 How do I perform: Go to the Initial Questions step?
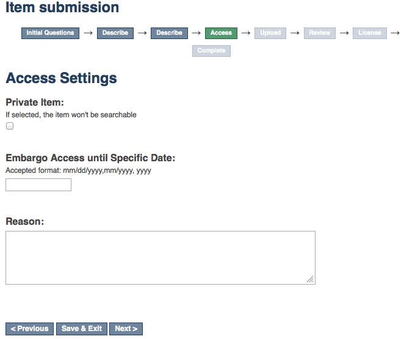click(50, 33)
